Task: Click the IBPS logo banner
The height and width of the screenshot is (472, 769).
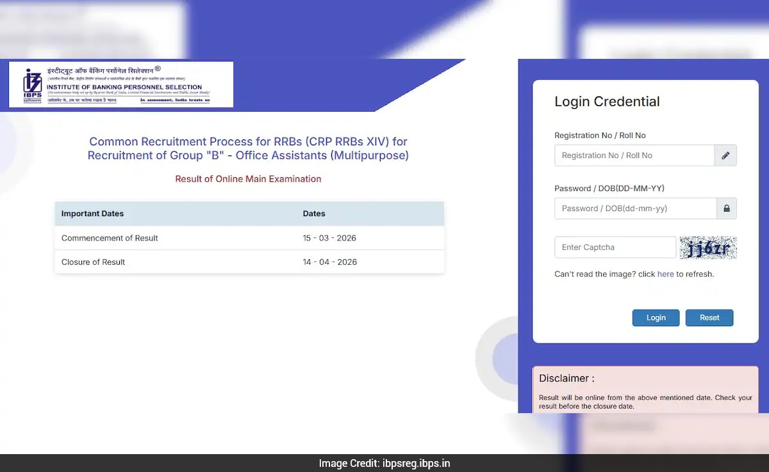Action: pyautogui.click(x=121, y=84)
